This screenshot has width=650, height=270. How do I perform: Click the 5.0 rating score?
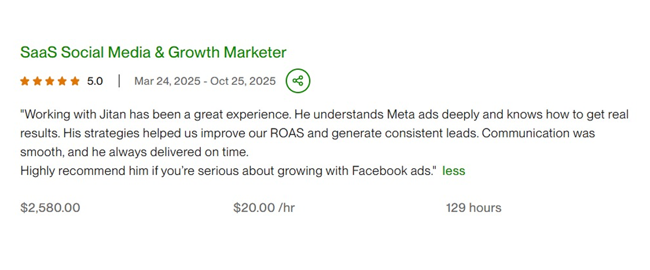coord(95,82)
